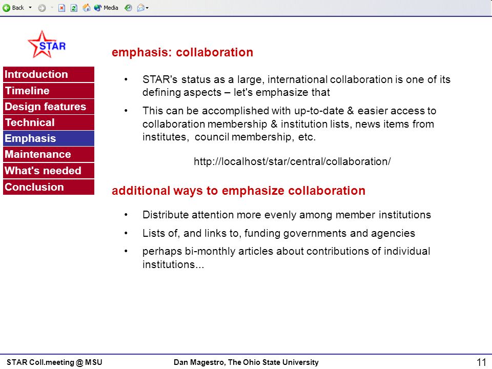Click 'additional ways to emphasize collaboration' heading

[238, 191]
